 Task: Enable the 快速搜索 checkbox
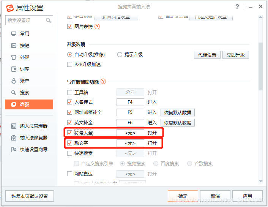(x=69, y=153)
